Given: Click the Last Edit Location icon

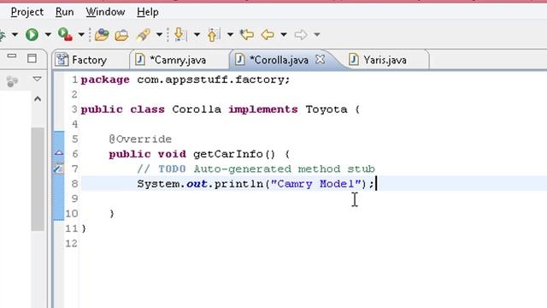Looking at the screenshot, I should tap(247, 34).
